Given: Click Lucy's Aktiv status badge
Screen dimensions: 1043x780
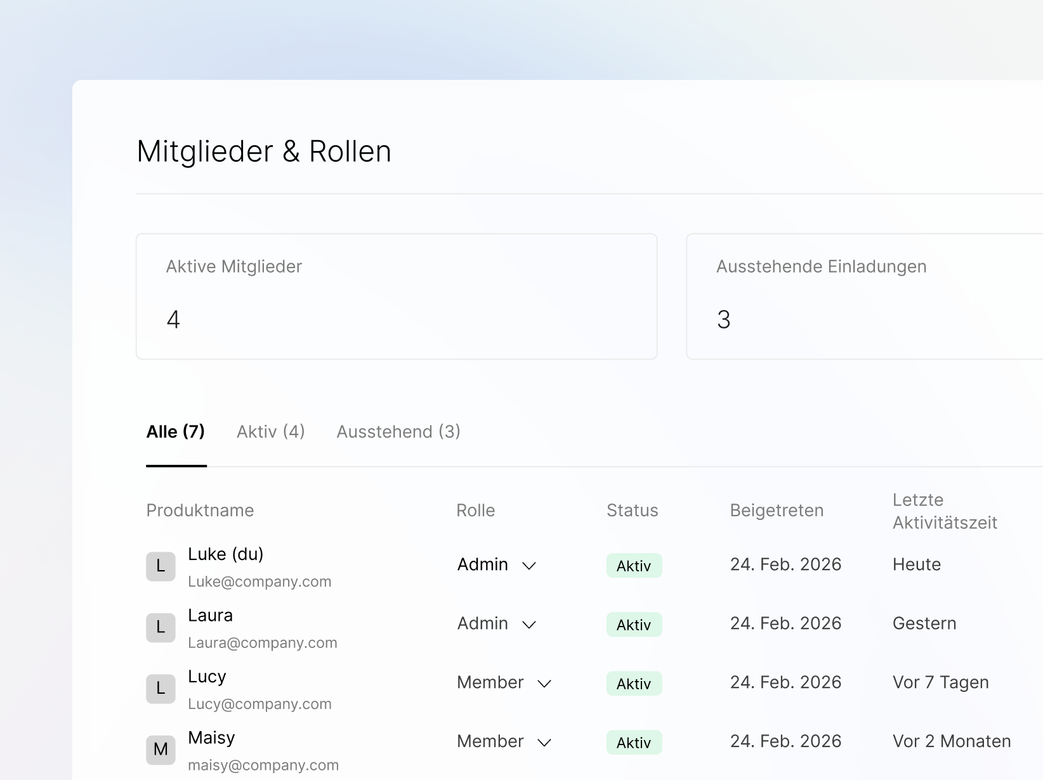Looking at the screenshot, I should point(634,684).
